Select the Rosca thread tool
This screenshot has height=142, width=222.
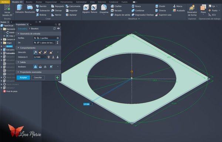pos(136,6)
